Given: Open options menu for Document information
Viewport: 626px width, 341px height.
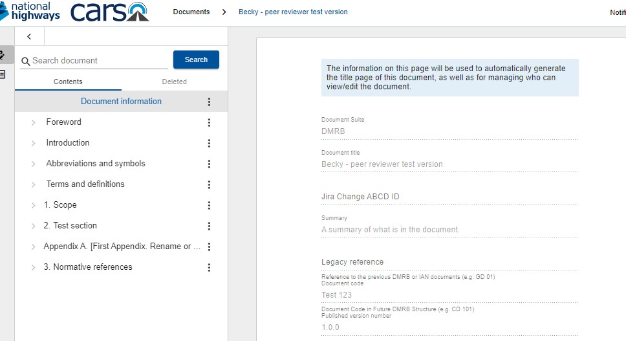Looking at the screenshot, I should point(209,102).
